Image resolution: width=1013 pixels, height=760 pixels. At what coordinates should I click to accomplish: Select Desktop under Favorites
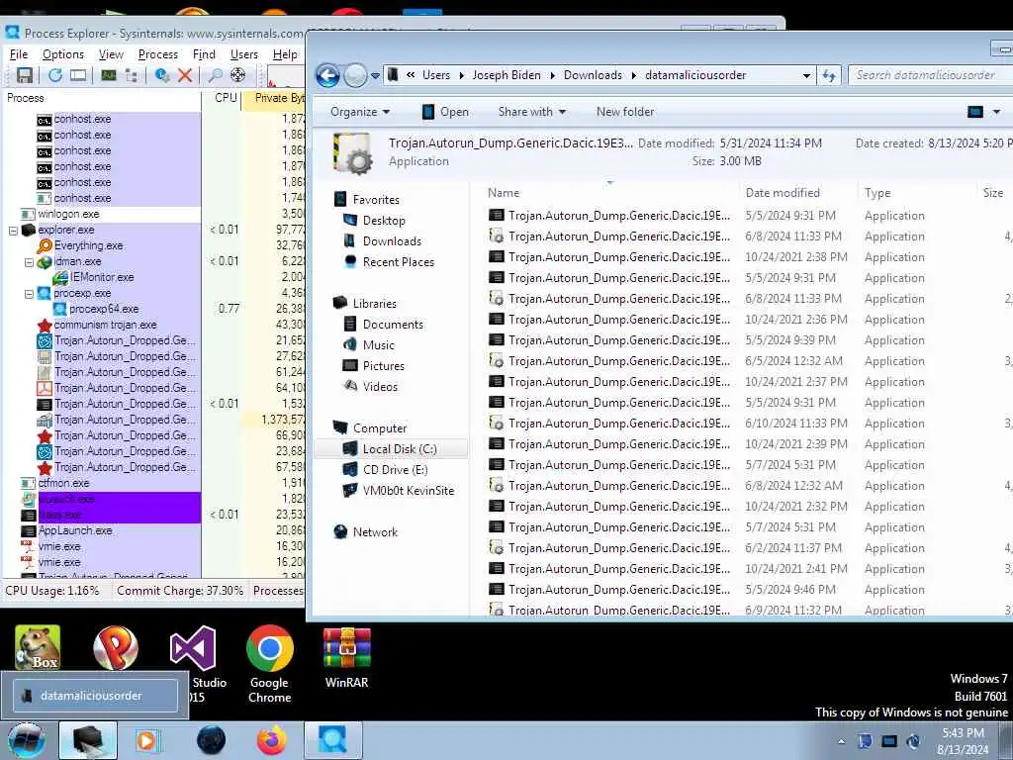384,221
